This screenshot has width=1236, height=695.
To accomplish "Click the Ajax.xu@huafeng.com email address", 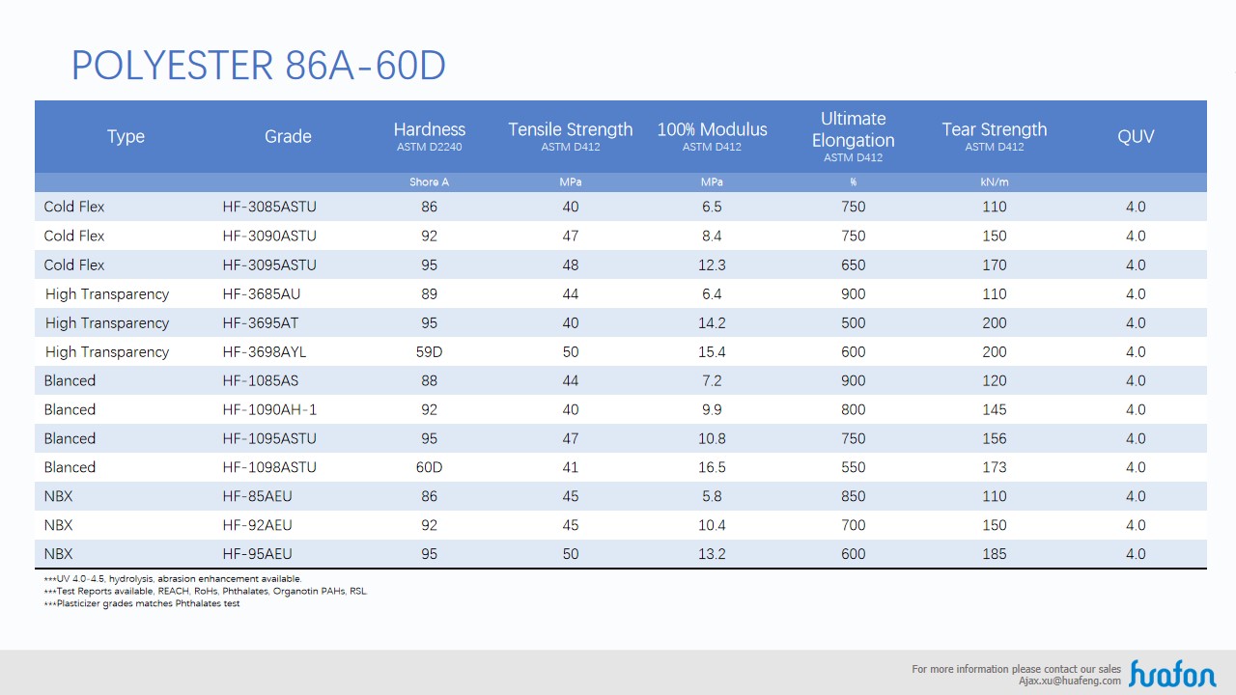I will tap(1070, 681).
